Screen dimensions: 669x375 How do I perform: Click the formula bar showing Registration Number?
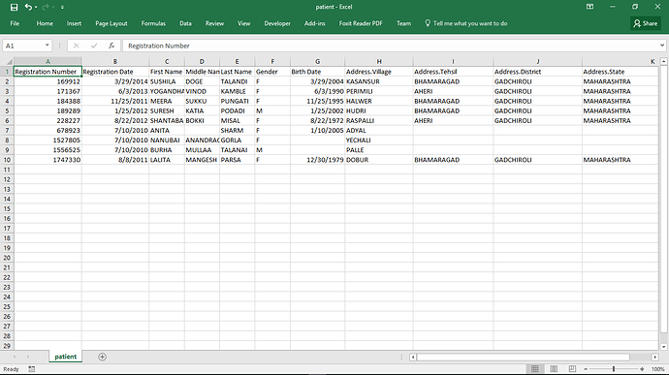point(391,46)
